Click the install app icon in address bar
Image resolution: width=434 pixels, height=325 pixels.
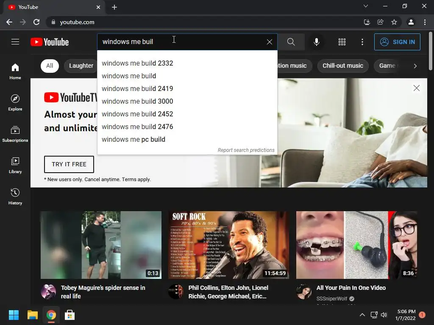367,22
